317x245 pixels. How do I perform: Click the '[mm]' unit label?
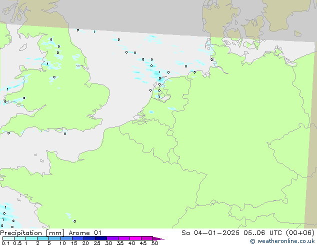(x=55, y=233)
